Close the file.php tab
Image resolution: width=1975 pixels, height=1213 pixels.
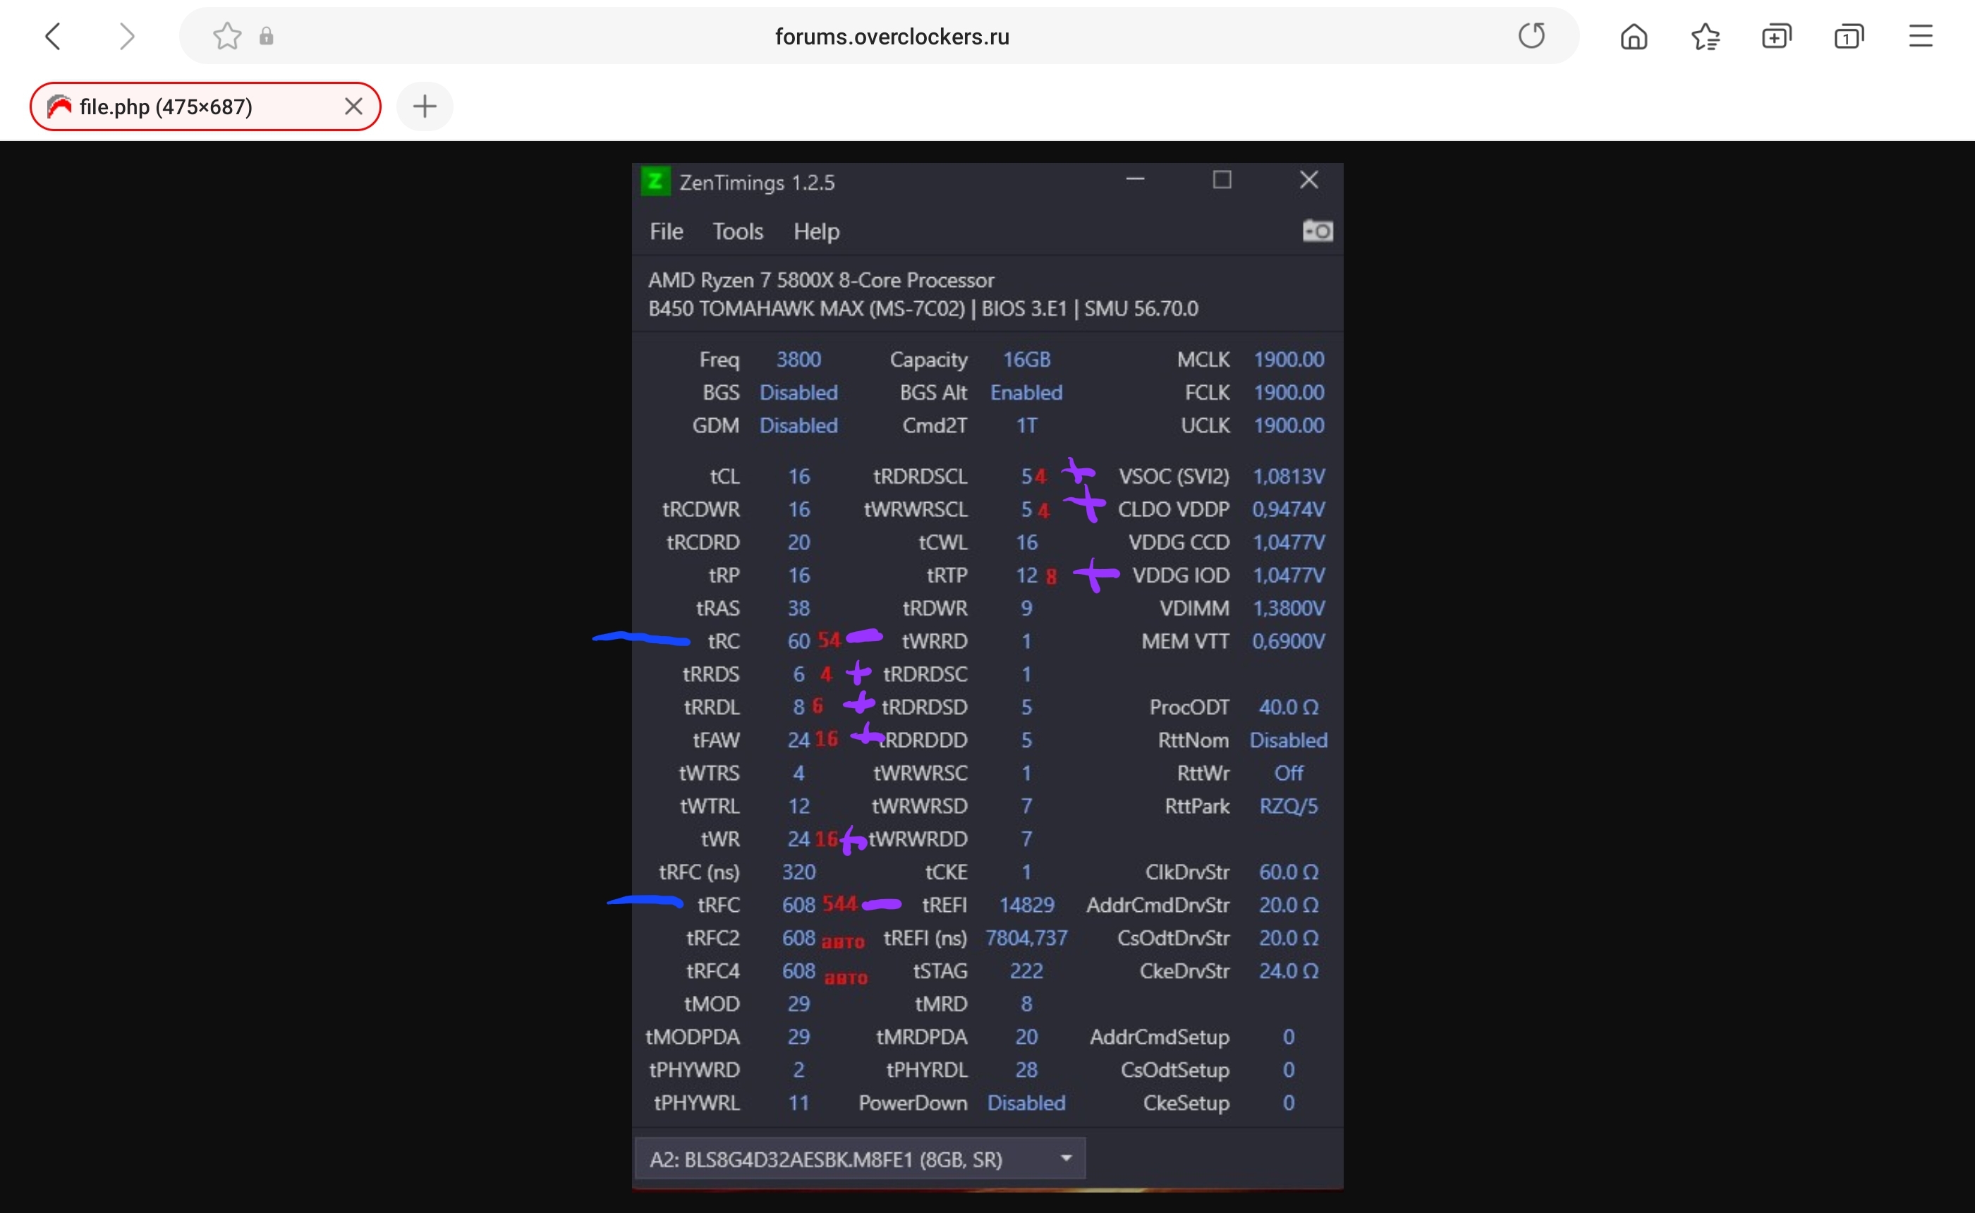[x=353, y=106]
